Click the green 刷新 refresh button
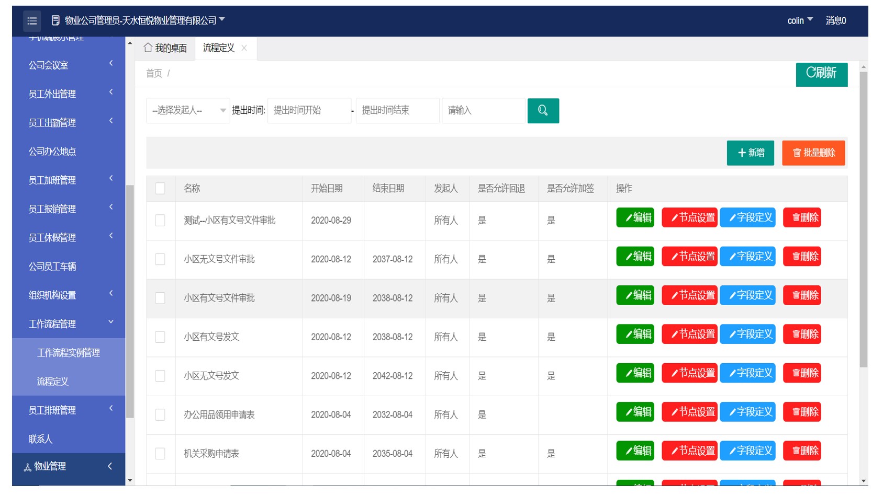 (x=821, y=73)
